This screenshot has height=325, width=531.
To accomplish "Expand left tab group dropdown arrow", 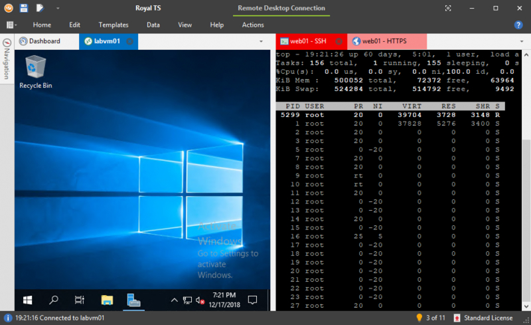I will pos(261,41).
